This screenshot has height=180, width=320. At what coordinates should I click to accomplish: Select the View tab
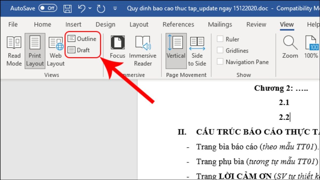[287, 25]
